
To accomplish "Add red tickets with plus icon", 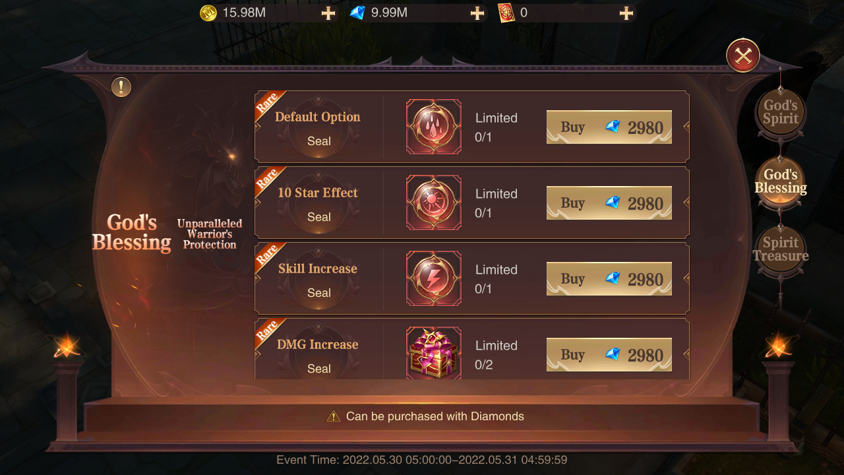I will (x=626, y=13).
